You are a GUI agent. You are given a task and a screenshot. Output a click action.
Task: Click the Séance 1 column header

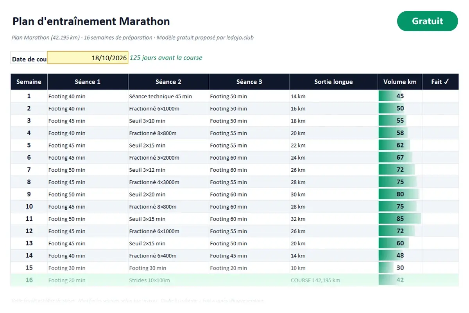pyautogui.click(x=88, y=82)
